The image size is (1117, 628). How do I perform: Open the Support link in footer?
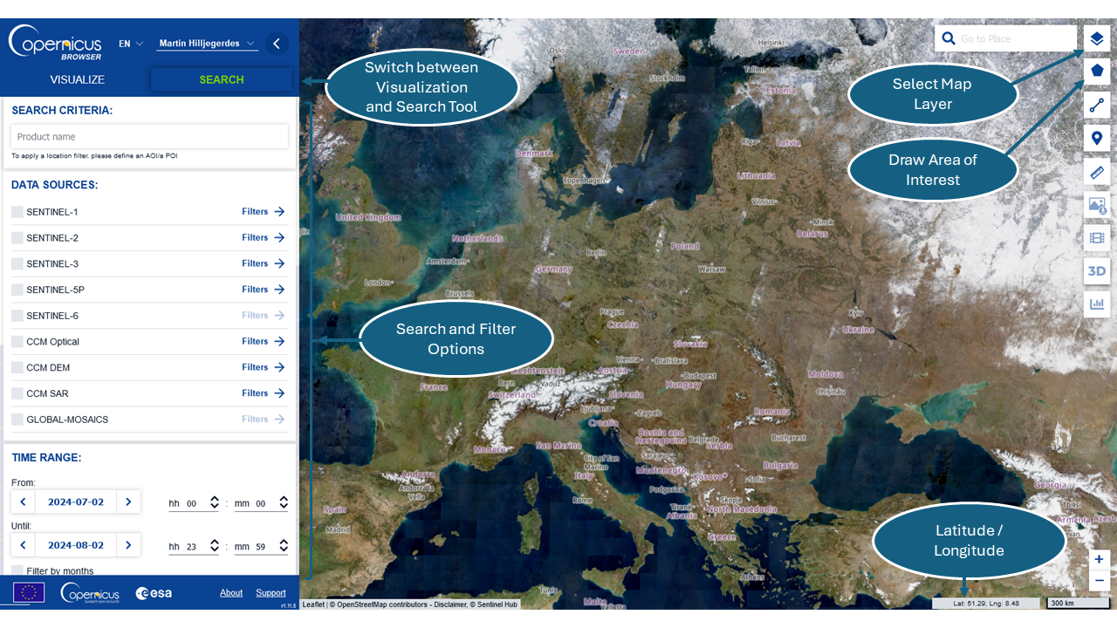point(271,593)
